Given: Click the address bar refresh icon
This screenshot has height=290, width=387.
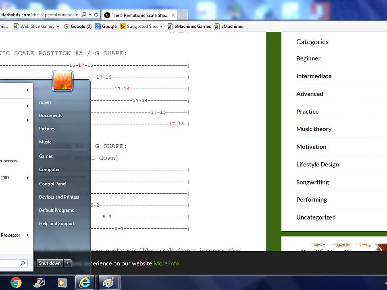Looking at the screenshot, I should coord(96,14).
